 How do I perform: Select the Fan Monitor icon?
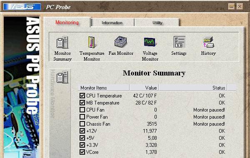121,42
